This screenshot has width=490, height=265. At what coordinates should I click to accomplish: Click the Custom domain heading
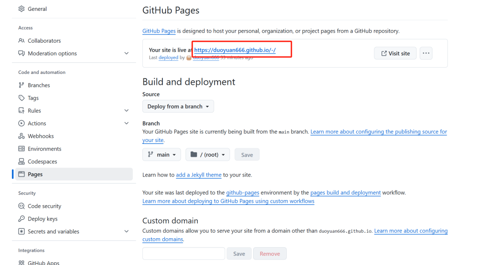click(170, 221)
